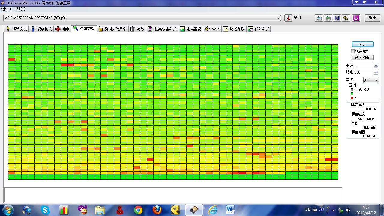Toggle the 快速掃 quick scan checkbox
384x216 pixels.
pyautogui.click(x=352, y=52)
